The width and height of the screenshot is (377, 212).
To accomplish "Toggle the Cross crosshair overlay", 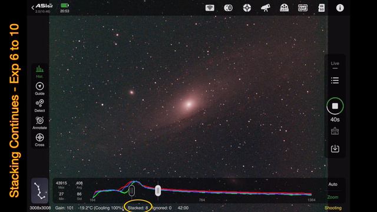I will coord(39,140).
